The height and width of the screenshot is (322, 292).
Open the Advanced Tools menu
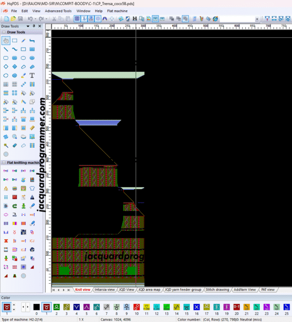coord(58,11)
